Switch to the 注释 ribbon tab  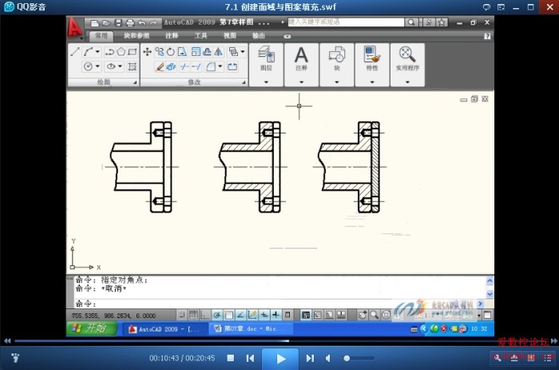click(x=172, y=36)
